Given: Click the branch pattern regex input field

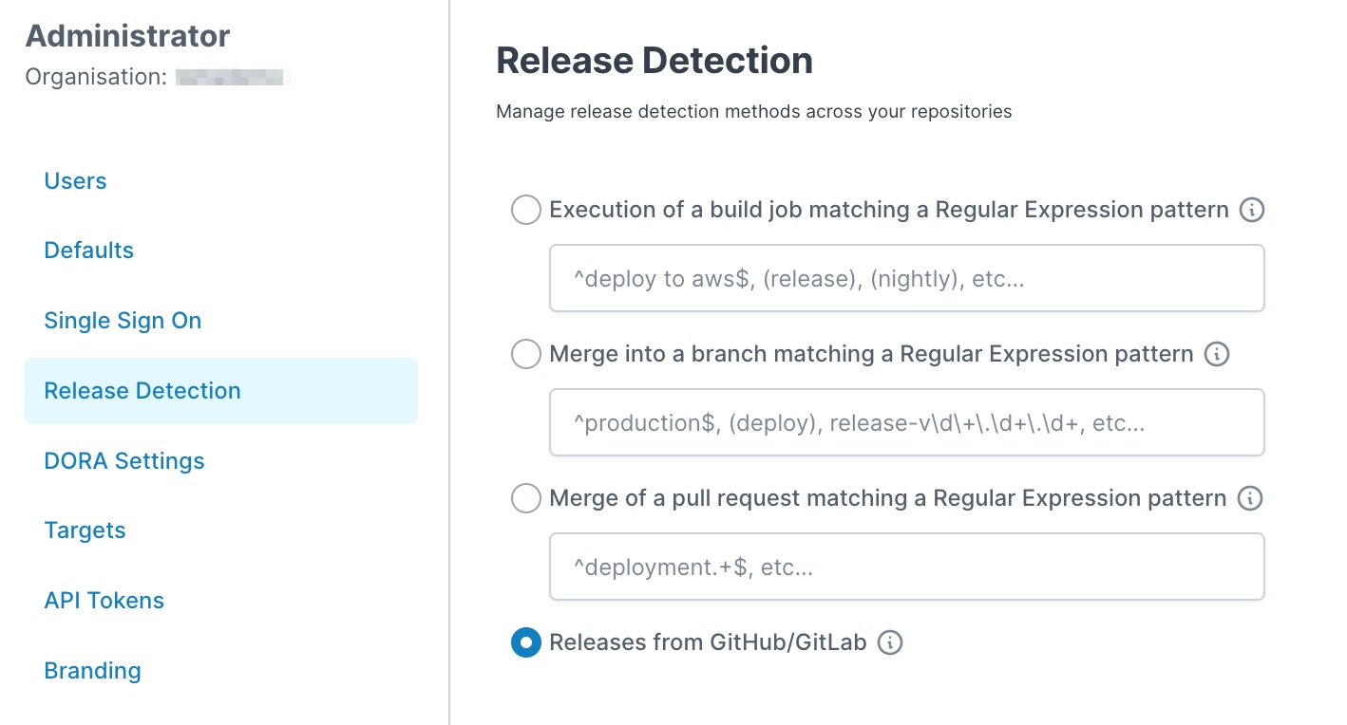Looking at the screenshot, I should (906, 422).
